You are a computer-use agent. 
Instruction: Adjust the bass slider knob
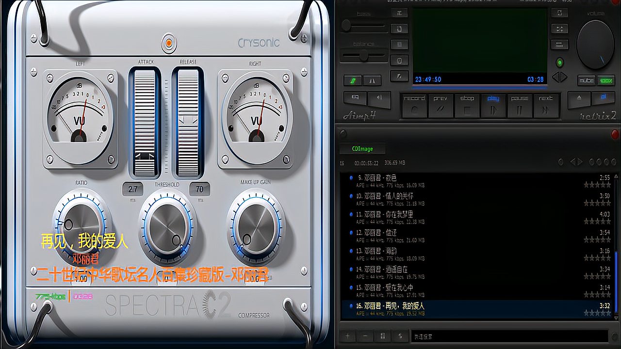[346, 26]
